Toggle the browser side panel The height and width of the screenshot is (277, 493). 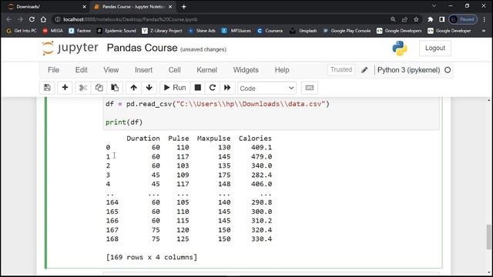441,19
